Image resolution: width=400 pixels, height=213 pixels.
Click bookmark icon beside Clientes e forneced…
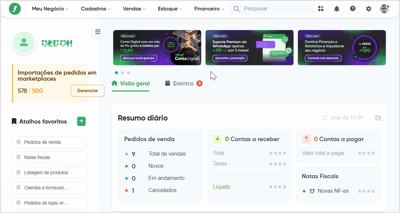coord(19,188)
